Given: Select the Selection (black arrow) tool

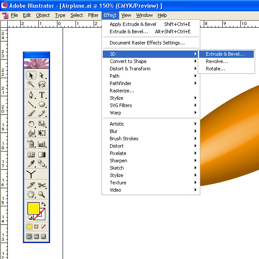Looking at the screenshot, I should click(31, 75).
